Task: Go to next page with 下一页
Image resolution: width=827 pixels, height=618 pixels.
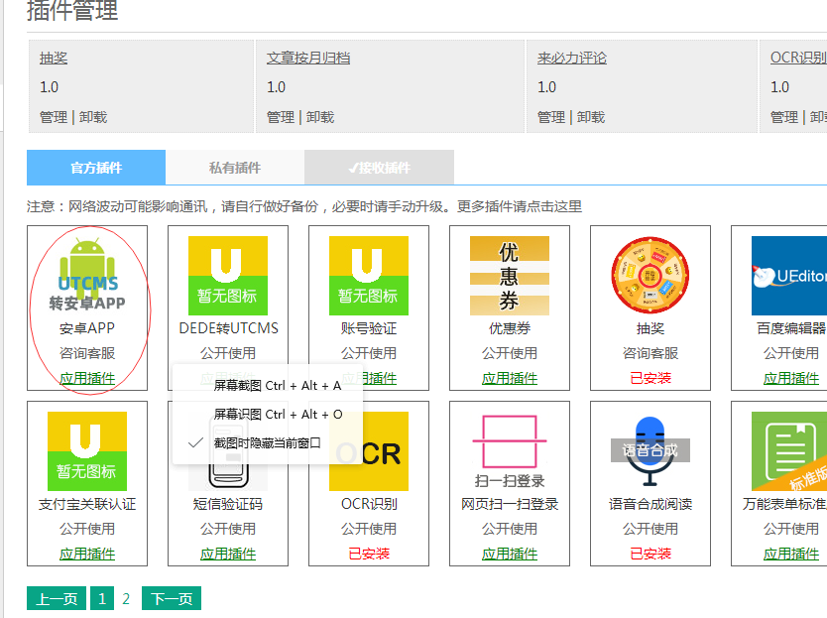Action: click(172, 598)
